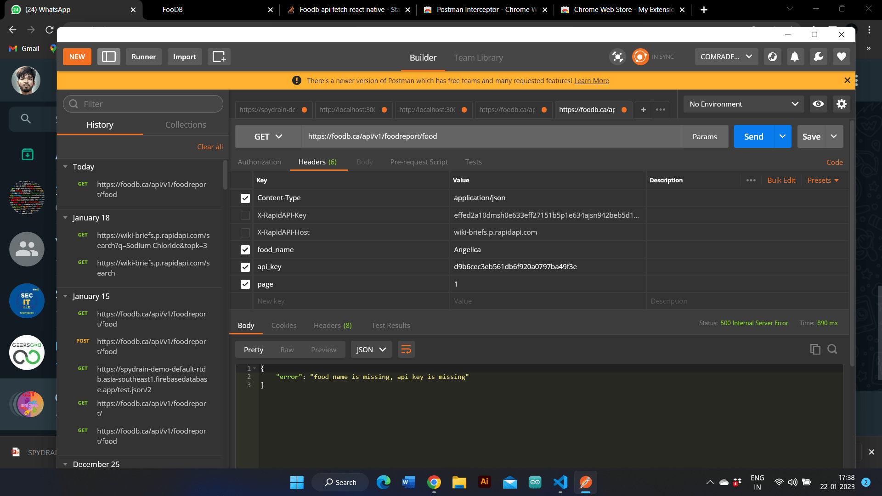
Task: Switch to Collections tab
Action: click(x=186, y=125)
